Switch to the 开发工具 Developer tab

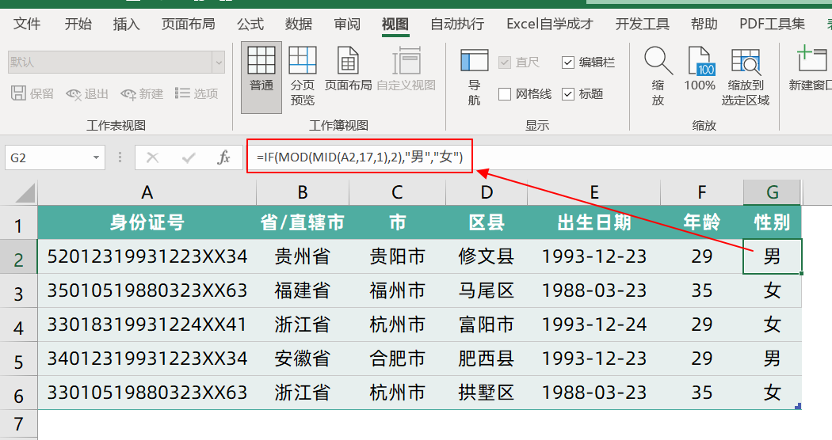(642, 24)
